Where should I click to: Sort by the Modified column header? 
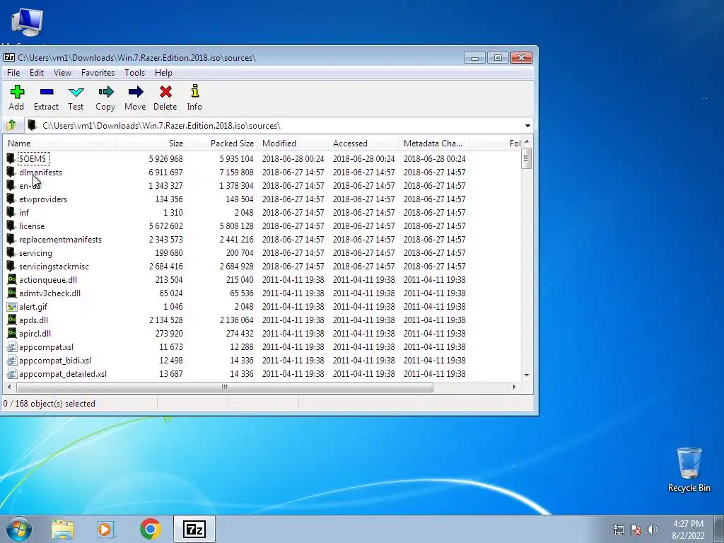tap(293, 143)
